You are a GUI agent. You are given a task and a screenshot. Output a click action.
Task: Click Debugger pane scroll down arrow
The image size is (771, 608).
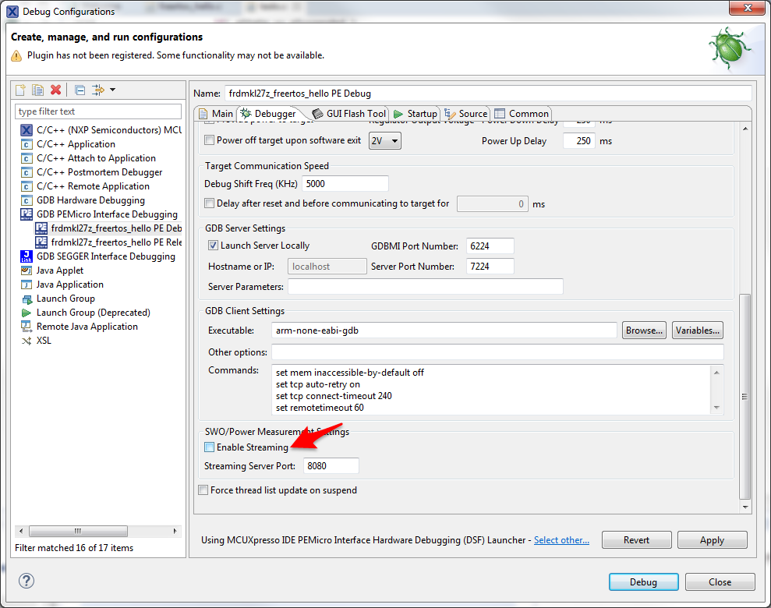[745, 507]
